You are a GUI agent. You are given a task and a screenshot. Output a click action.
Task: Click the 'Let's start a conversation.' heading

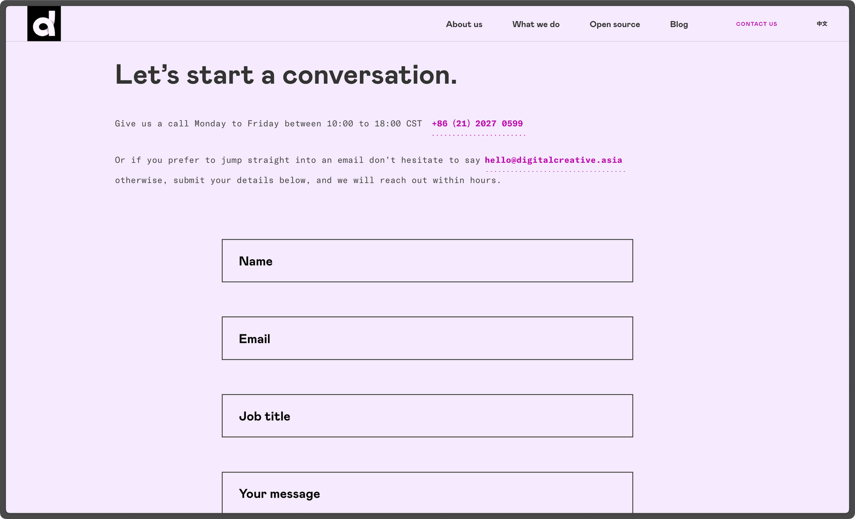coord(286,75)
